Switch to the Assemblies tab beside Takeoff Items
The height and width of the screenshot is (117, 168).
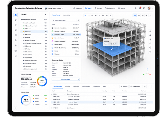(67, 15)
